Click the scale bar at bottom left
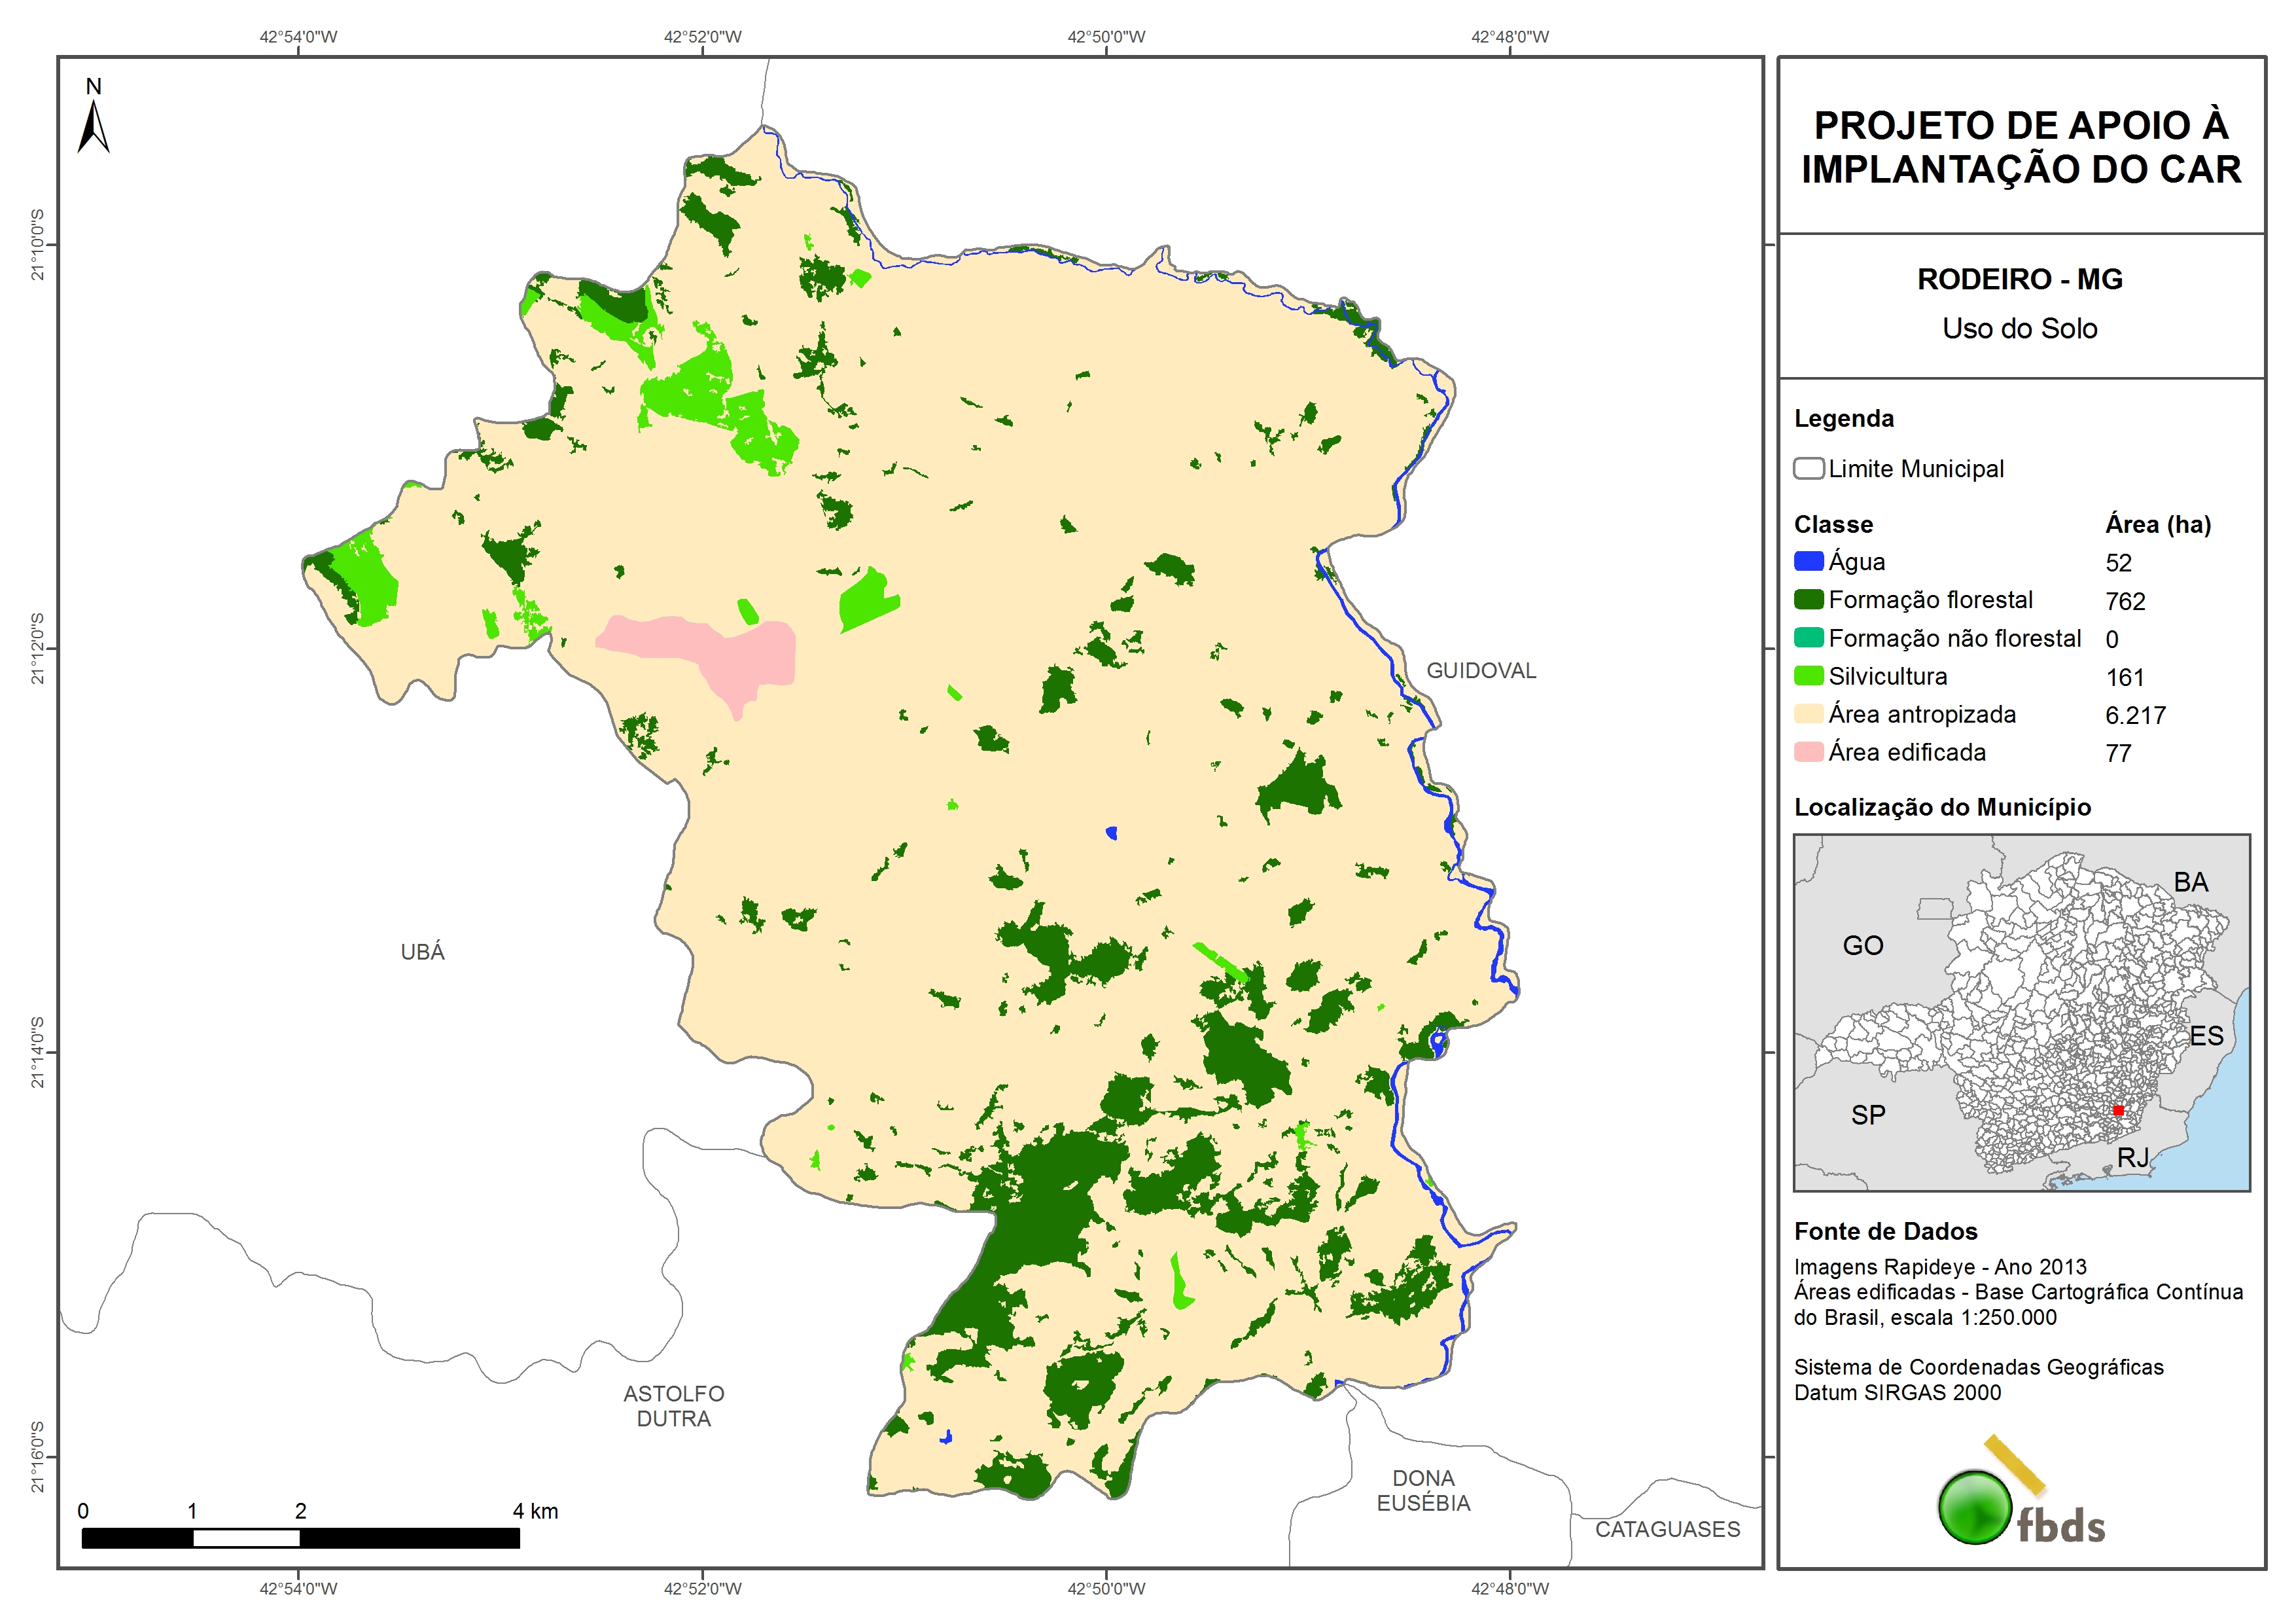 point(300,1538)
